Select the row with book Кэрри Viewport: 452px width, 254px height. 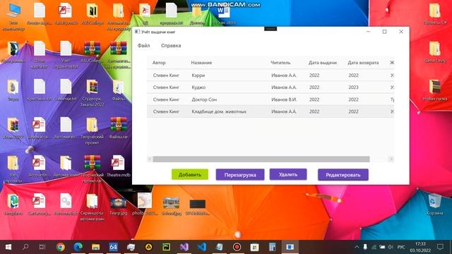(270, 75)
